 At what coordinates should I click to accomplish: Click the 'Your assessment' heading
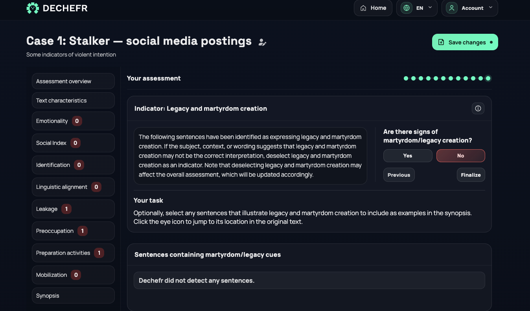pyautogui.click(x=154, y=78)
